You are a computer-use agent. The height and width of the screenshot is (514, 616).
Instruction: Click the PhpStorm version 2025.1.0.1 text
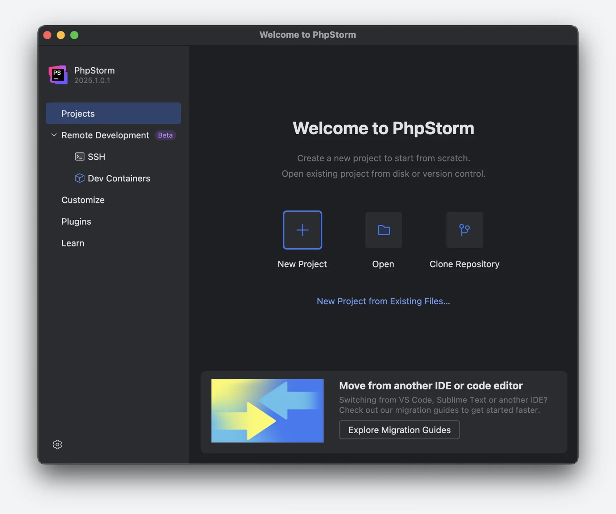coord(92,80)
